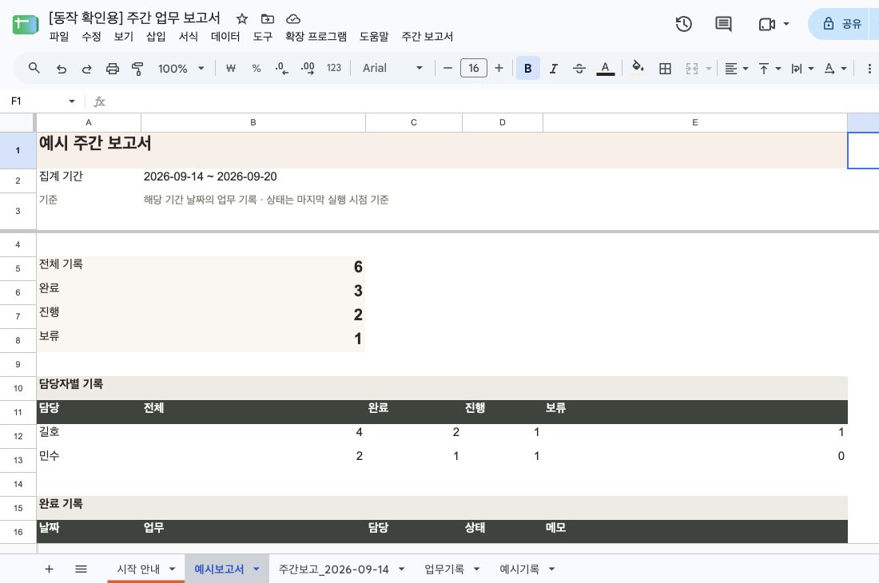The height and width of the screenshot is (583, 879).
Task: Add a new sheet with plus
Action: pos(49,569)
